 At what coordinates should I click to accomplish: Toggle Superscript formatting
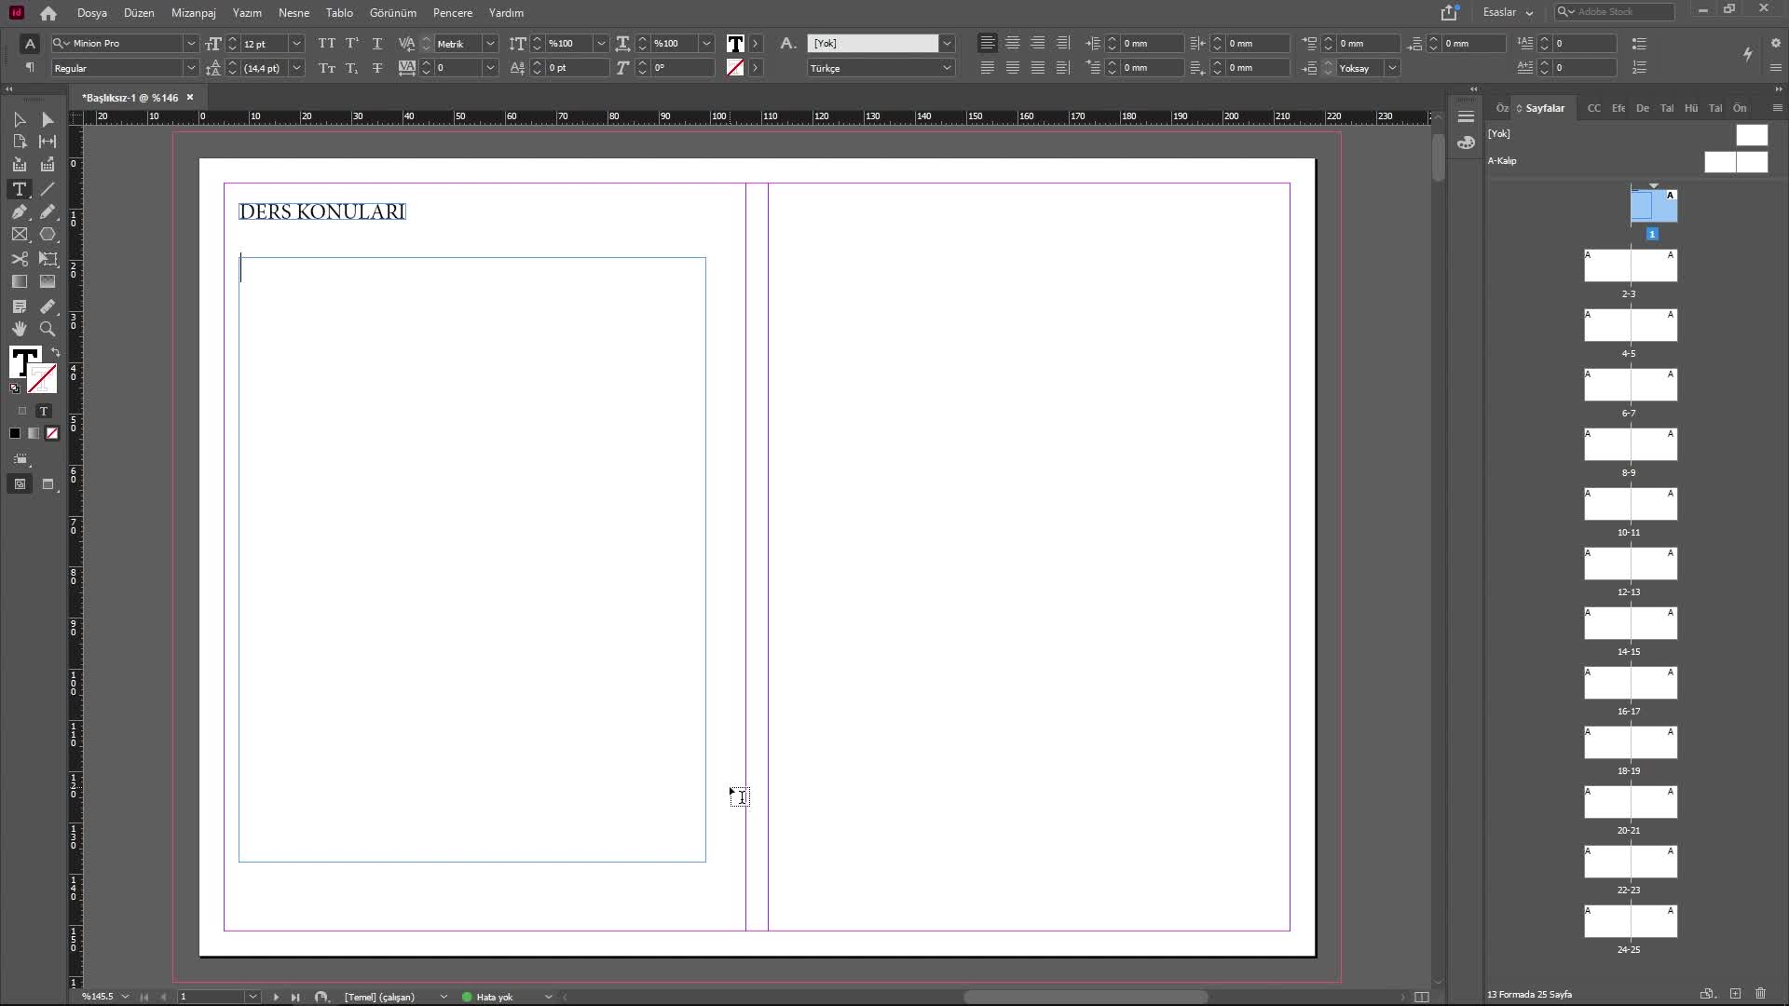[352, 44]
